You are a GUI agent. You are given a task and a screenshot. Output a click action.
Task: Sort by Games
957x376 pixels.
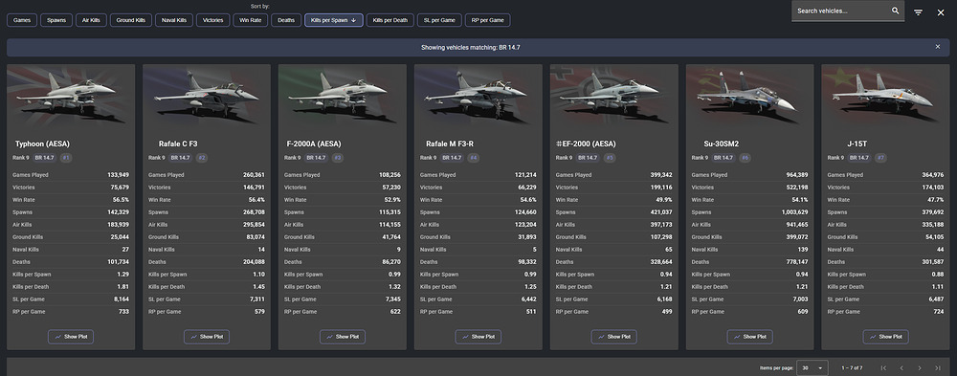pos(21,20)
